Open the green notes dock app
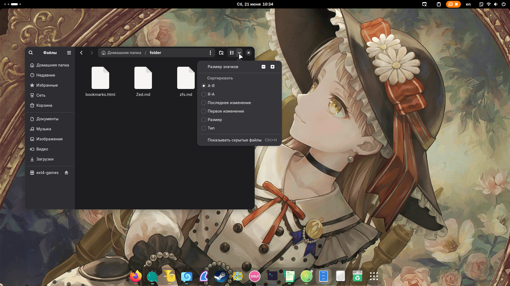This screenshot has width=510, height=286. [289, 276]
